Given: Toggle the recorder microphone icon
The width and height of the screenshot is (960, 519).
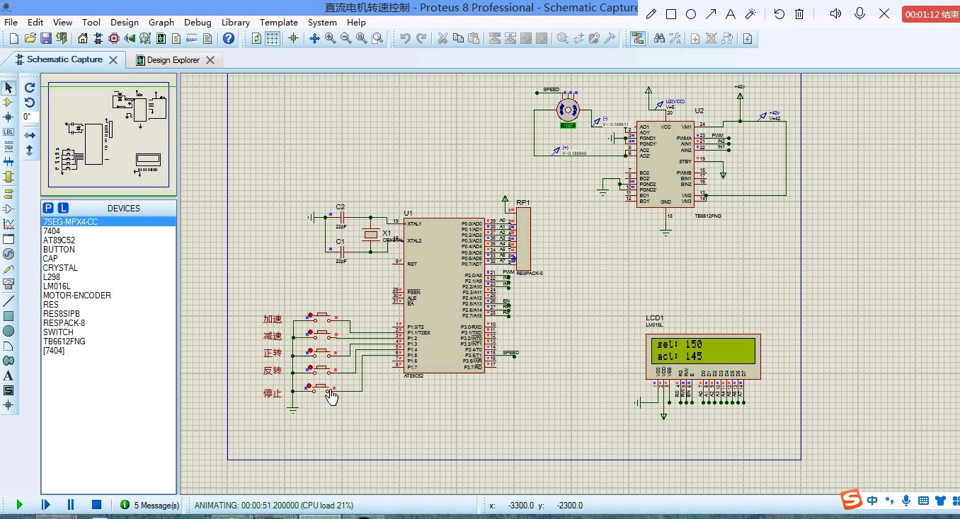Looking at the screenshot, I should point(860,13).
